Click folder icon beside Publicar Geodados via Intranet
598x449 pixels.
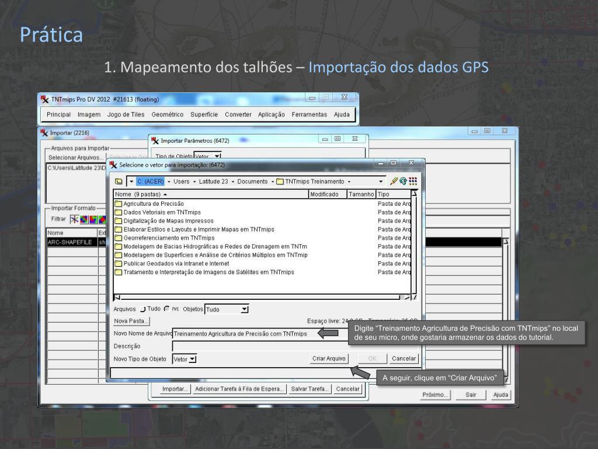tap(118, 264)
